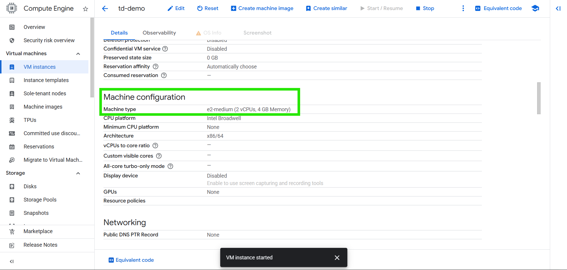The image size is (567, 270).
Task: Click the back arrow next to td-demo
Action: click(x=105, y=9)
